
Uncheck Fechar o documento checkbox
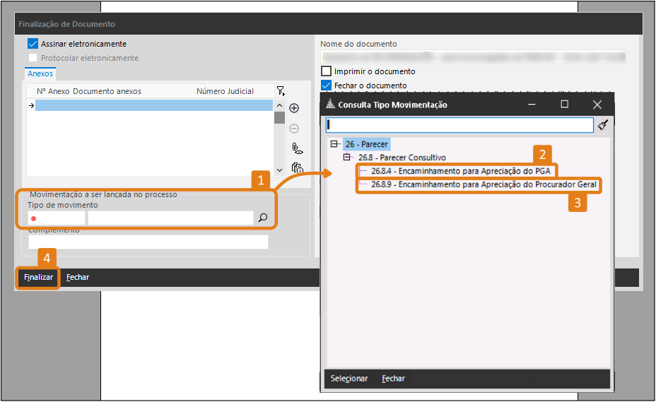tap(327, 85)
